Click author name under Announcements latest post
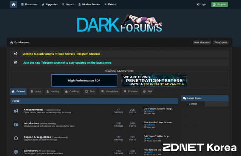Viewport: 241px width, 156px height. (x=150, y=111)
